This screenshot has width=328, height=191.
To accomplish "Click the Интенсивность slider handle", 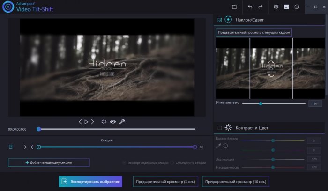I will pyautogui.click(x=261, y=103).
